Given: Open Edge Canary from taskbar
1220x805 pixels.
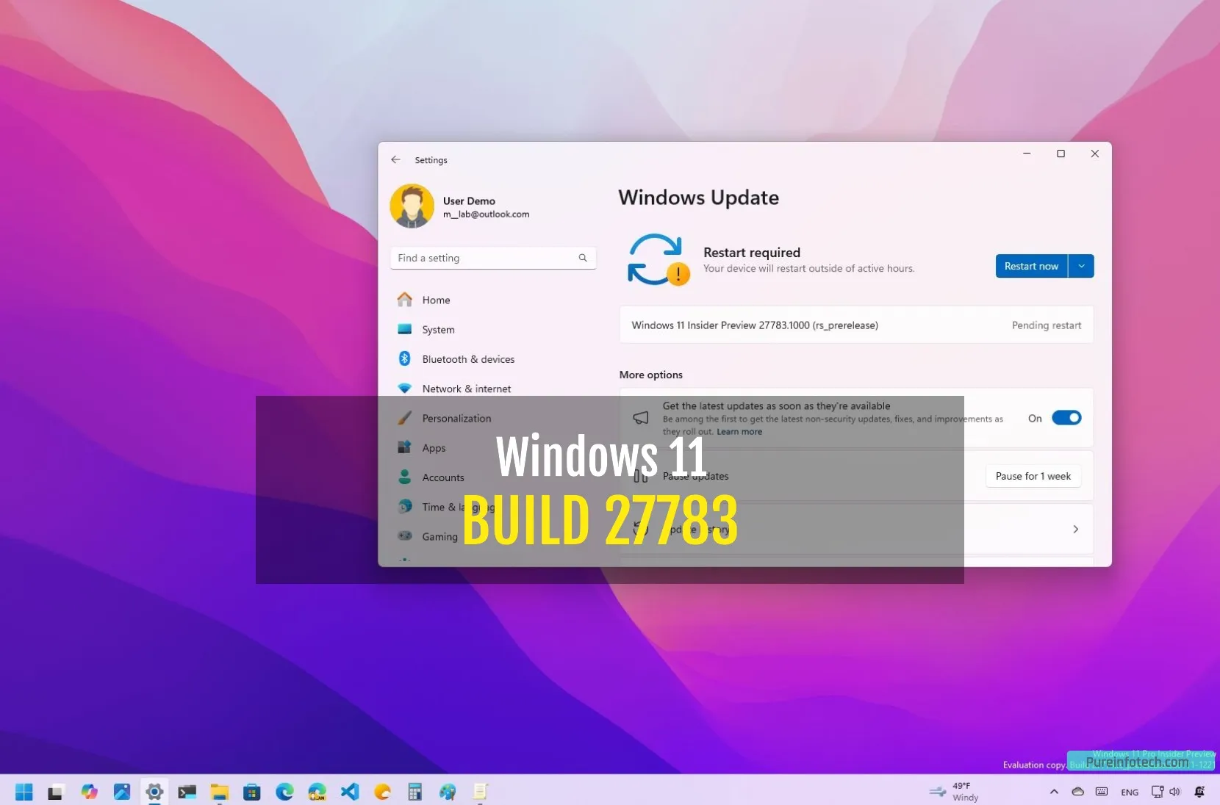Looking at the screenshot, I should click(x=317, y=792).
